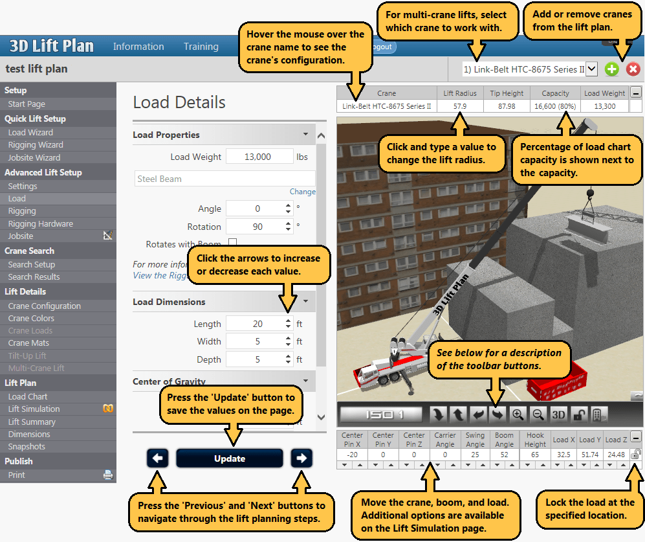Open the Training menu
Image resolution: width=645 pixels, height=542 pixels.
(x=201, y=46)
